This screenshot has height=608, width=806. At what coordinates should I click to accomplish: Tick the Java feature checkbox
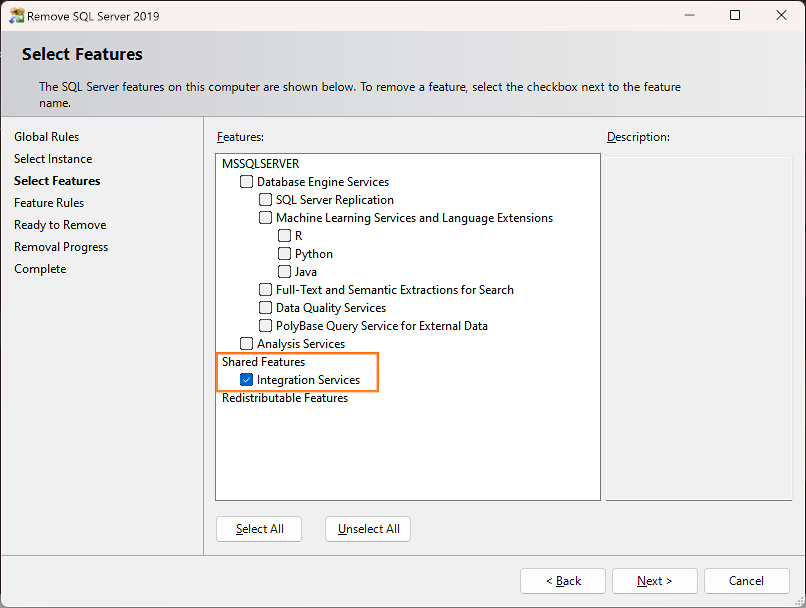pyautogui.click(x=285, y=272)
